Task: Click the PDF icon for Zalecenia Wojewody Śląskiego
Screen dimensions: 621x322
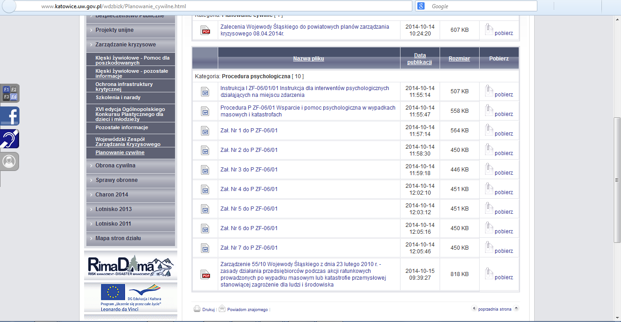Action: point(205,30)
